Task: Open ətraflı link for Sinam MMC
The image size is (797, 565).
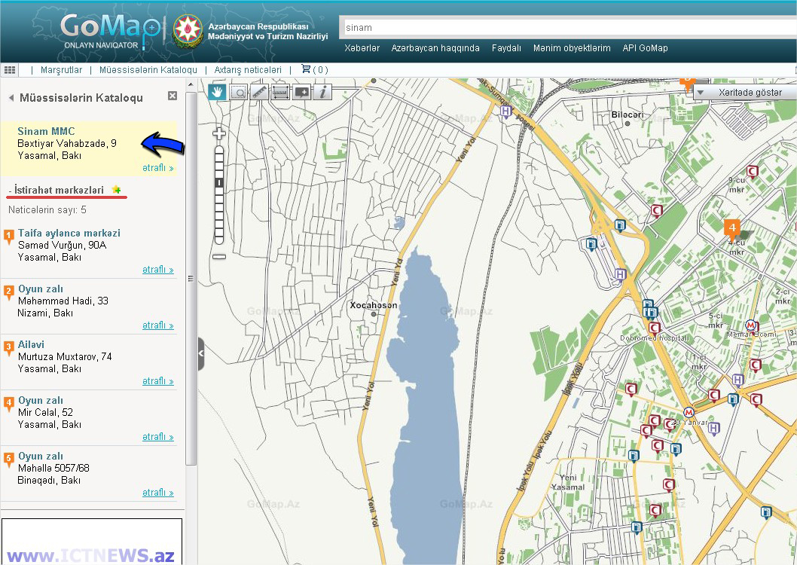Action: [x=157, y=168]
